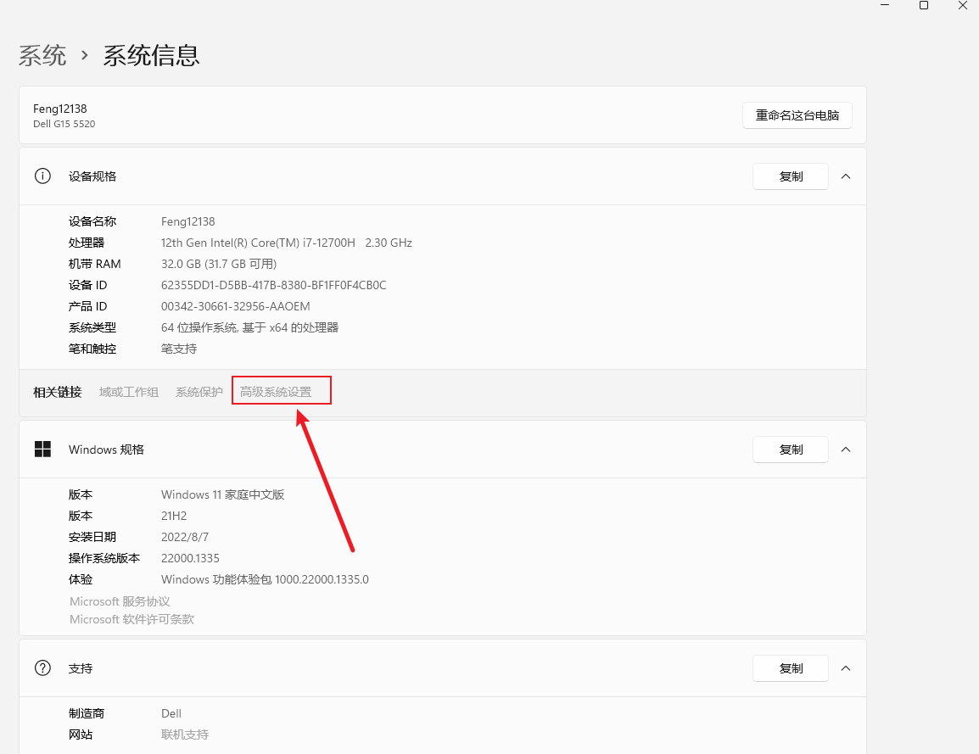Copy the 设备规格 details

pos(791,176)
